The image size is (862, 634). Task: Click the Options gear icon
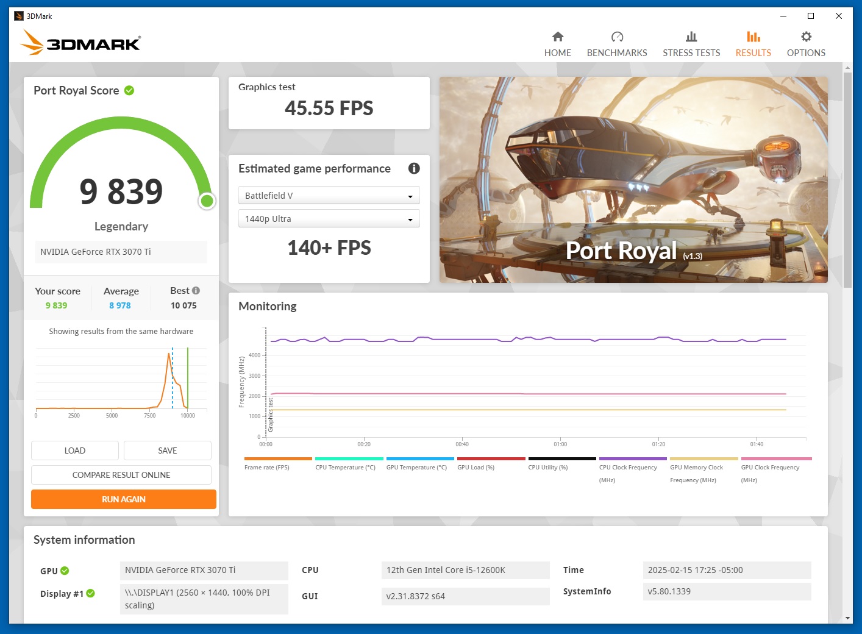click(806, 37)
